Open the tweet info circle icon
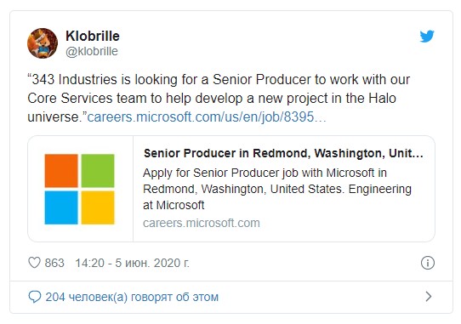461x324 pixels. [428, 263]
